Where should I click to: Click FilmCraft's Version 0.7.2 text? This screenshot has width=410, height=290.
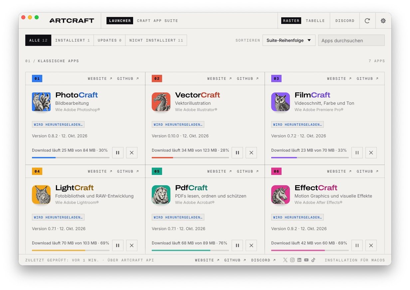click(x=299, y=136)
